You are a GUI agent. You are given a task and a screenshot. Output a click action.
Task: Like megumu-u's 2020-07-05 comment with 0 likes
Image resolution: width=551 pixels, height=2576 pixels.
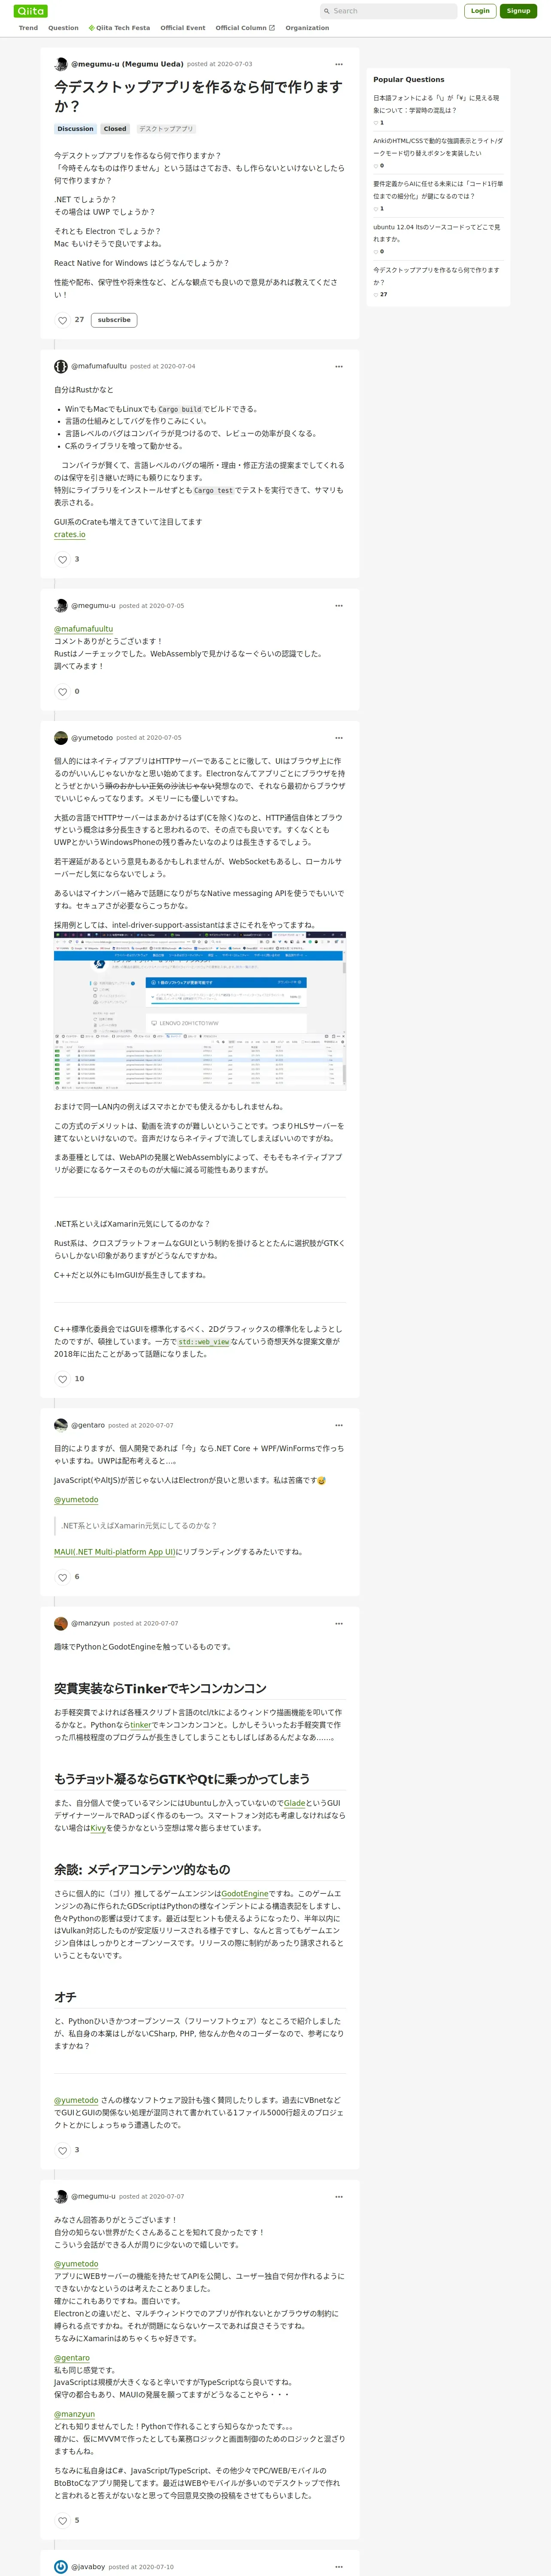coord(62,692)
